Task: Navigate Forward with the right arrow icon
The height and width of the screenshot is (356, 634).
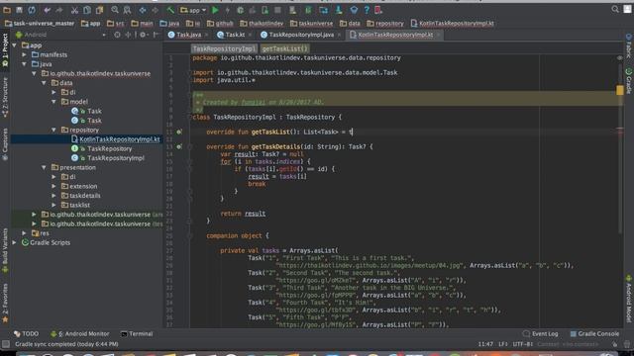Action: pos(156,10)
